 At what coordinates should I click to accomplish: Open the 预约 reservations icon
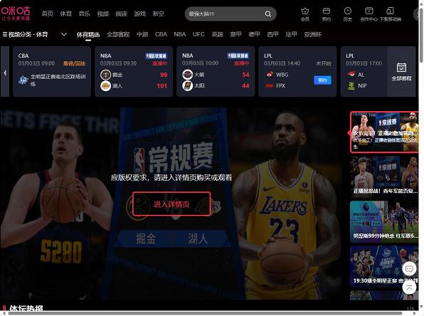tap(327, 11)
